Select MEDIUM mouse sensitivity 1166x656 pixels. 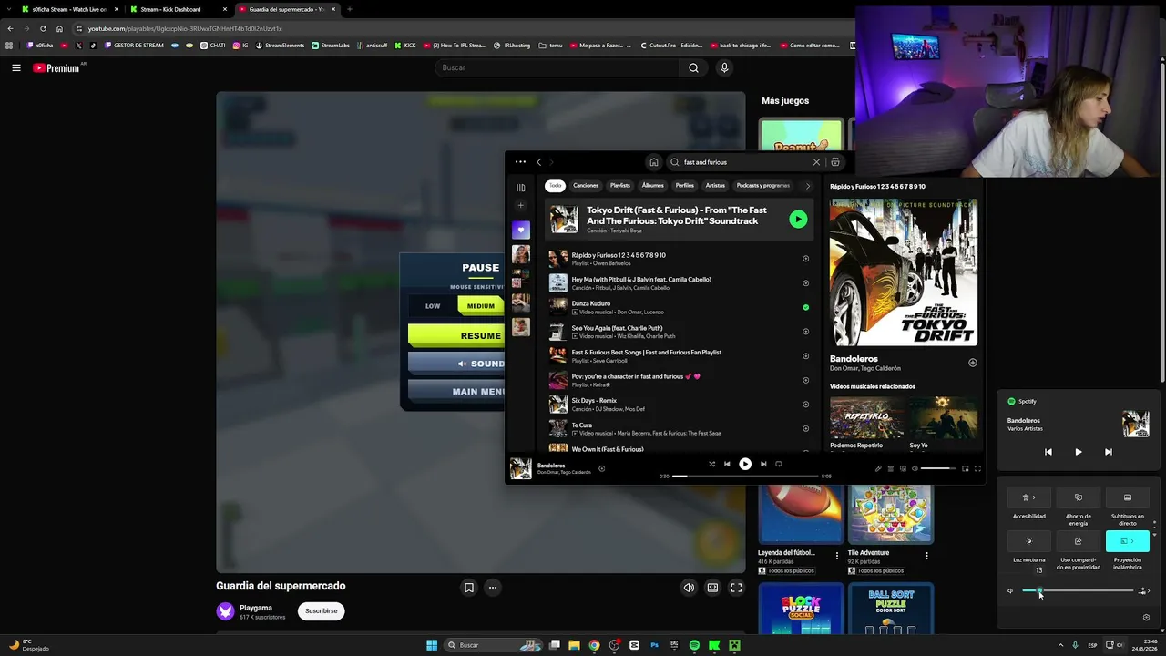pyautogui.click(x=480, y=306)
